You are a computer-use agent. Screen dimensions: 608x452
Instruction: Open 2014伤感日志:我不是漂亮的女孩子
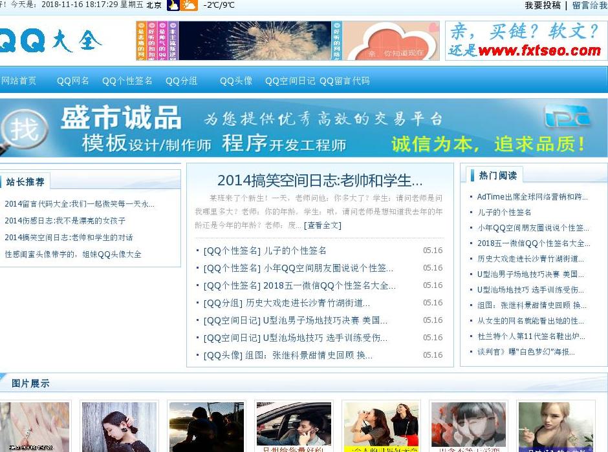(x=65, y=221)
